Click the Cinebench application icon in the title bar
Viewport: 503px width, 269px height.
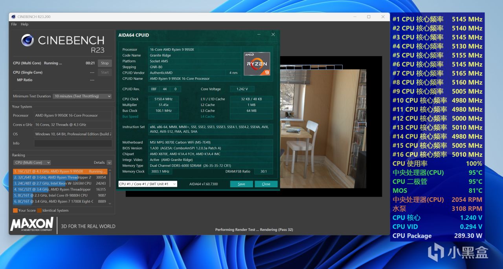point(13,17)
